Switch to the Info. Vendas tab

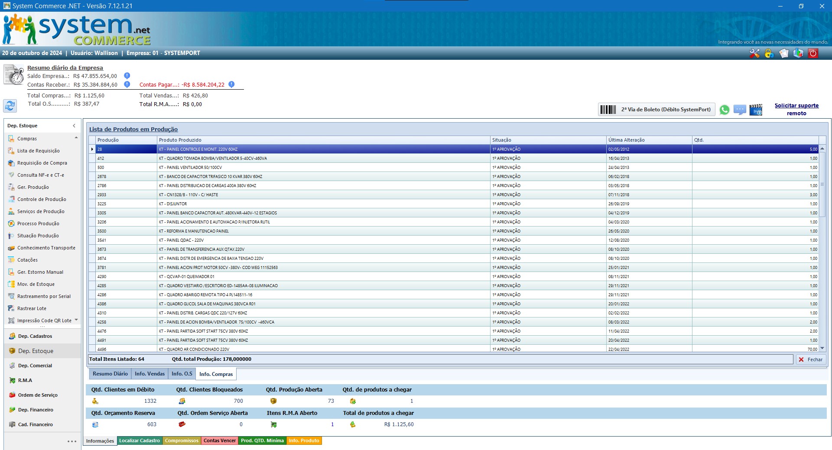pyautogui.click(x=149, y=374)
